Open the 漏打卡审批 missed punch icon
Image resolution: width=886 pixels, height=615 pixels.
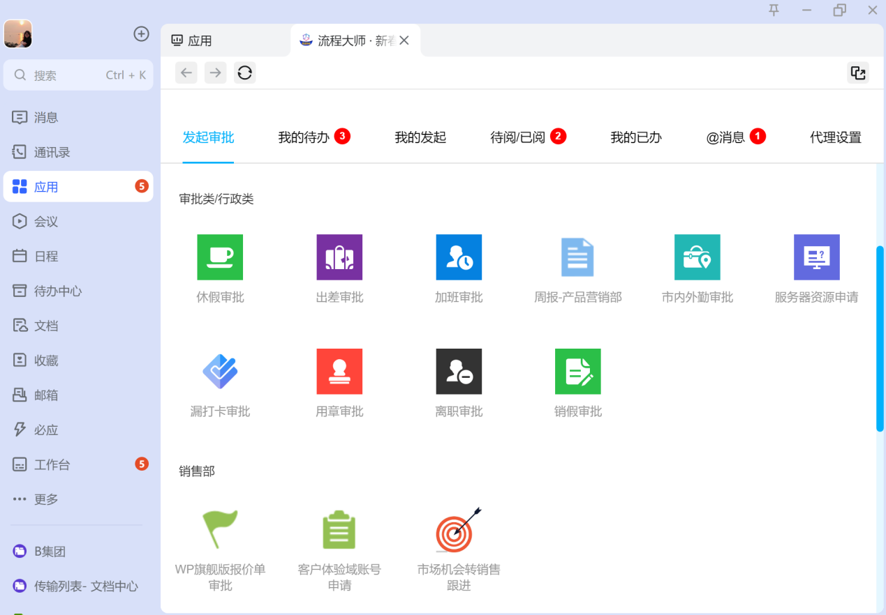[x=220, y=371]
